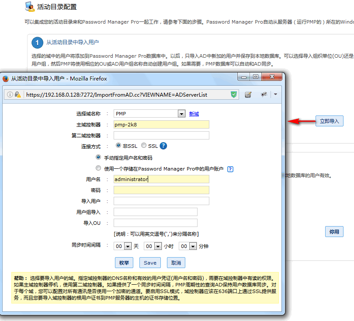The width and height of the screenshot is (354, 321).
Task: Select the SSL connection radio button
Action: [x=144, y=145]
